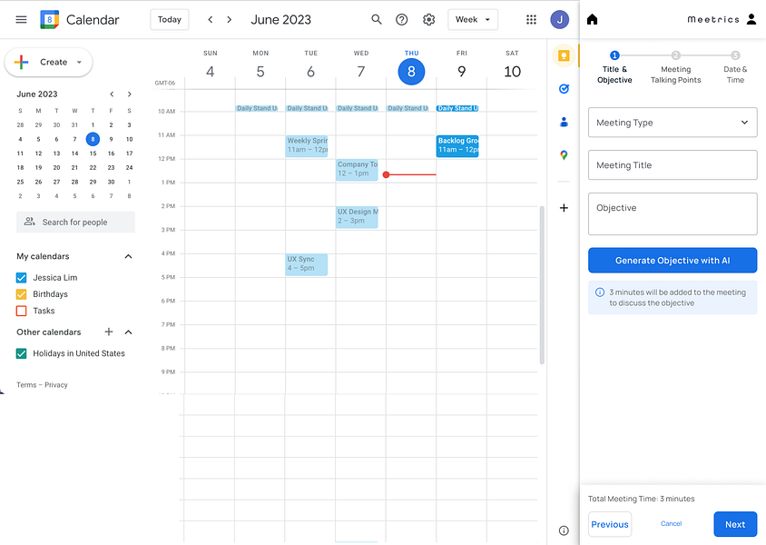Click the Search for people field
The image size is (766, 545).
[x=75, y=222]
